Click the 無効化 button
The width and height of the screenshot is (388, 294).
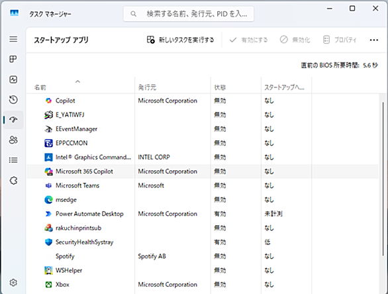[295, 40]
